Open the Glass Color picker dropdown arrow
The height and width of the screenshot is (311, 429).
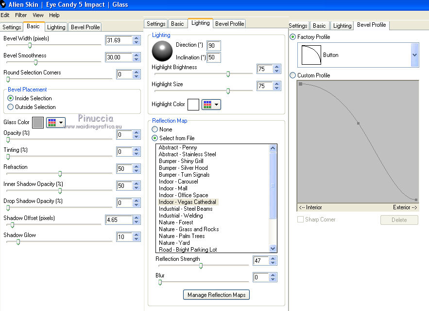click(x=61, y=123)
